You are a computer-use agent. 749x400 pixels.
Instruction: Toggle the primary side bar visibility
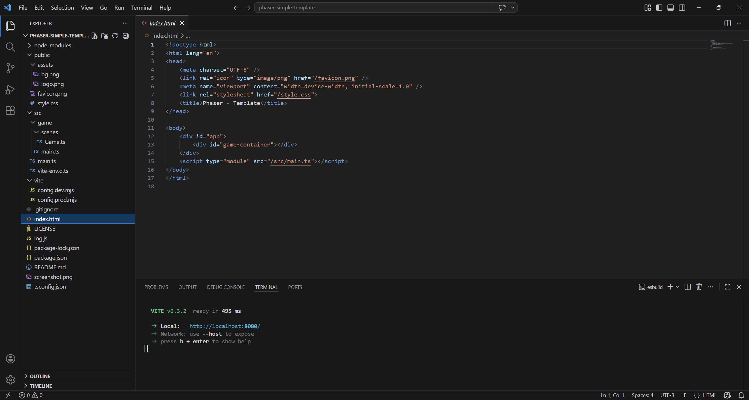[x=659, y=8]
